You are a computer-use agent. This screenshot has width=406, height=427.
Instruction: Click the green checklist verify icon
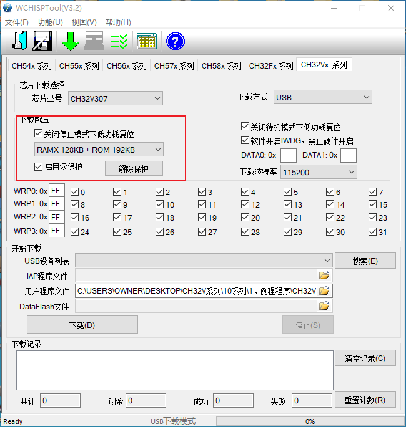click(119, 41)
